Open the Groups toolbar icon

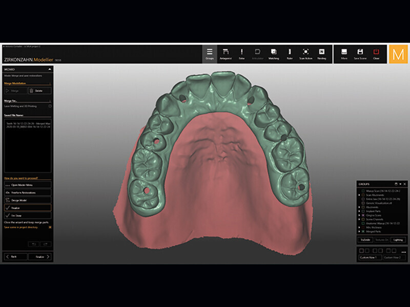click(210, 54)
